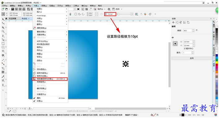Click the Save disk icon
The width and height of the screenshot is (219, 118).
[13, 9]
